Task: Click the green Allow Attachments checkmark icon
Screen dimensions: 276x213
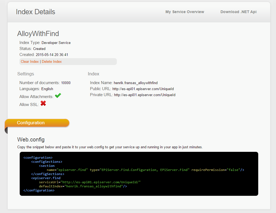Action: 58,96
